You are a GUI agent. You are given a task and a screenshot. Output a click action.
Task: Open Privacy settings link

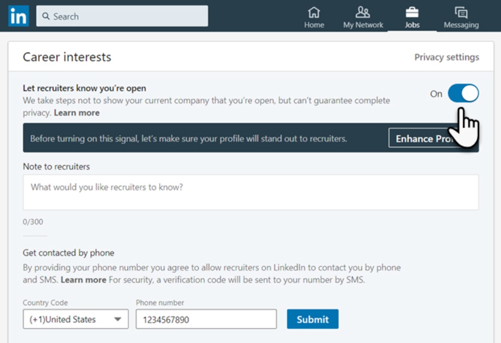tap(447, 57)
